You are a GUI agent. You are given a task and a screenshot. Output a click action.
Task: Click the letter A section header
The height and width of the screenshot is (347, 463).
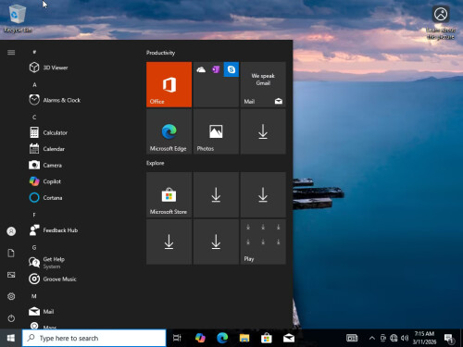point(34,84)
